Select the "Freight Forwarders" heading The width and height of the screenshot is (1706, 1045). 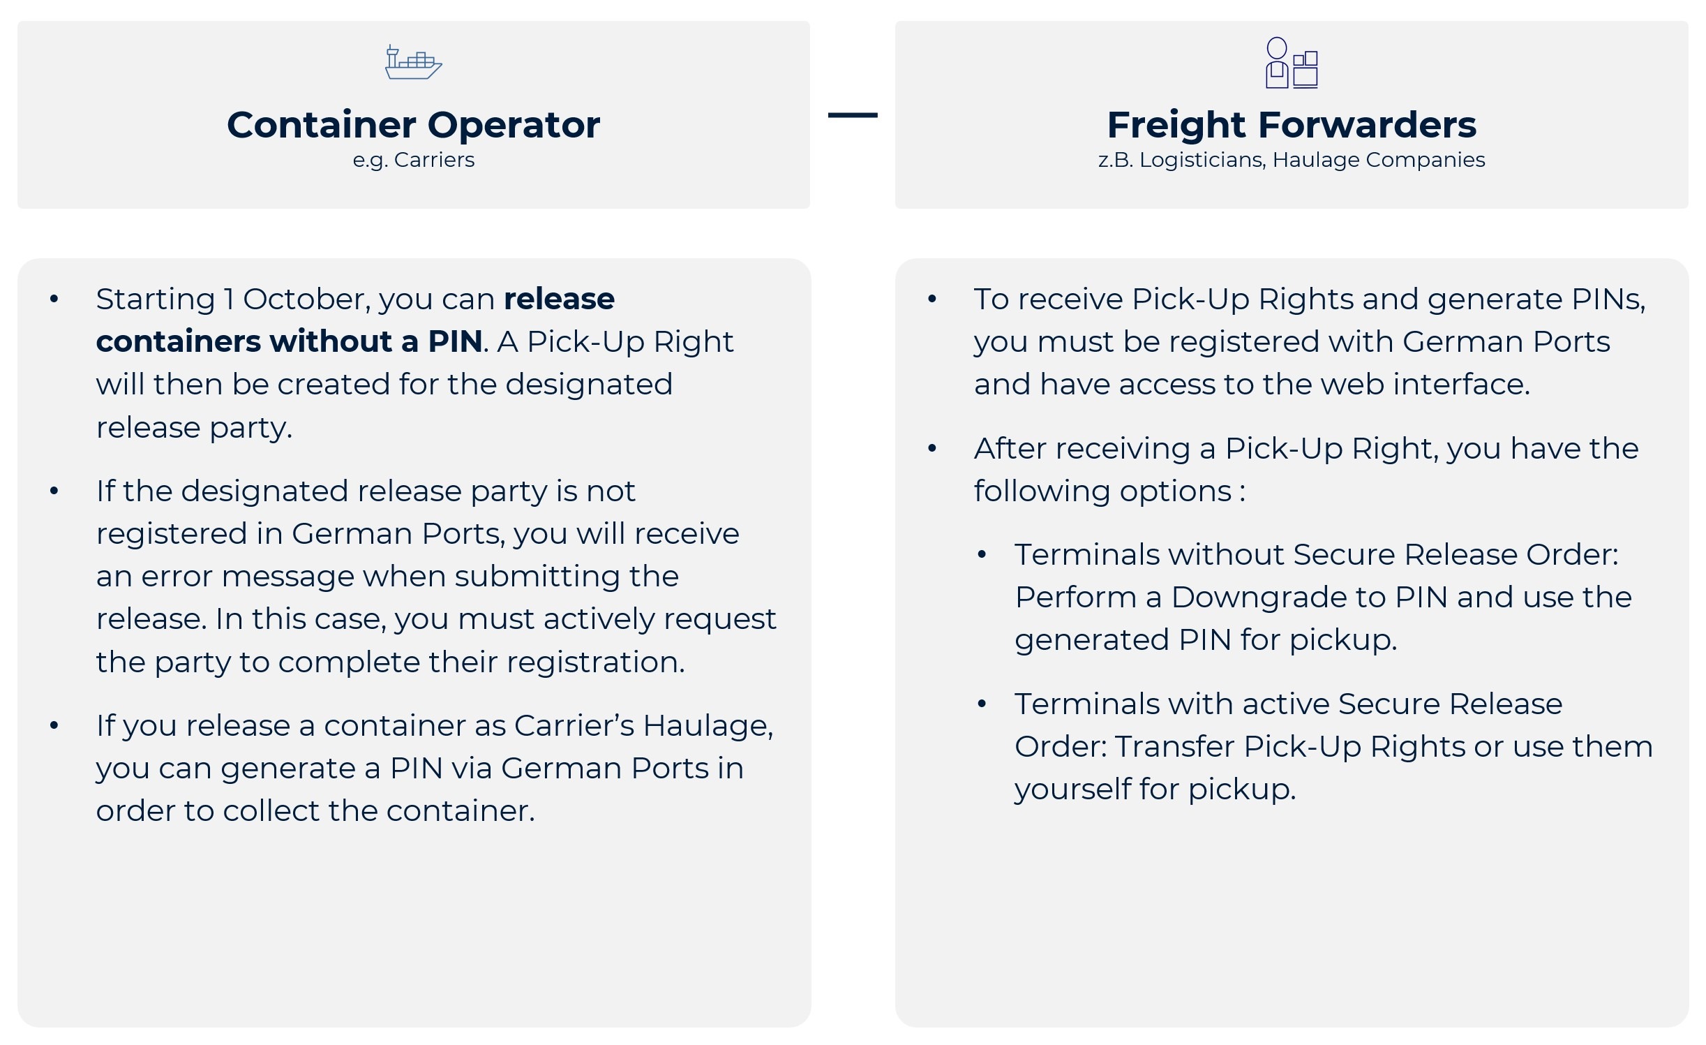tap(1292, 125)
